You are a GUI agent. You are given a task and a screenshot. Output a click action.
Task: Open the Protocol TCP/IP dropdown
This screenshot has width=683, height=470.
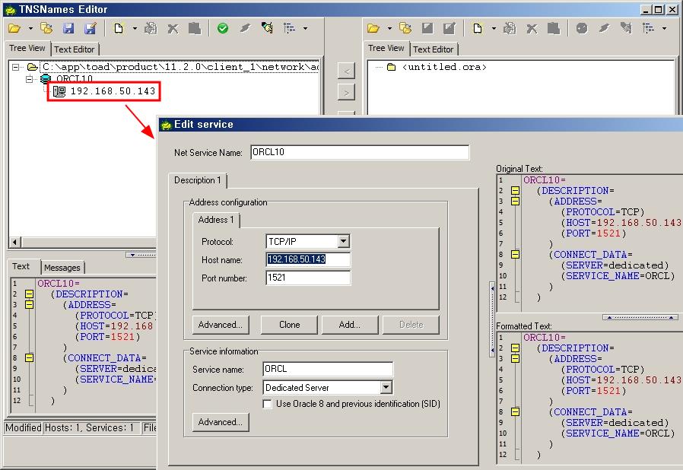point(343,242)
